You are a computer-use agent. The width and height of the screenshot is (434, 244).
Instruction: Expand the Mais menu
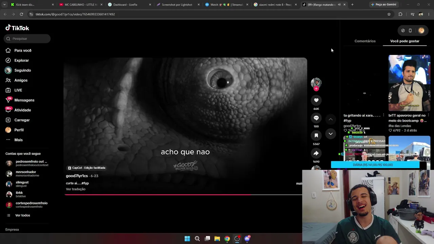click(18, 140)
